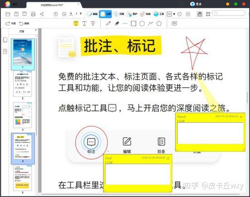Click the Save icon
The image size is (250, 197).
pyautogui.click(x=16, y=14)
